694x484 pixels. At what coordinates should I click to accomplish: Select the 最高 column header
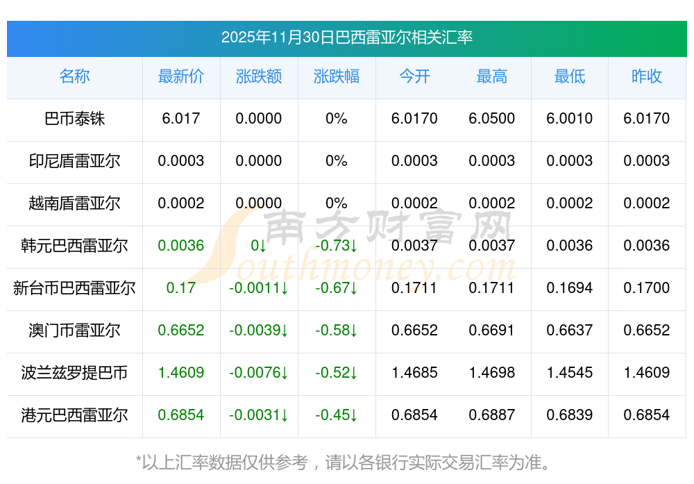(x=492, y=76)
